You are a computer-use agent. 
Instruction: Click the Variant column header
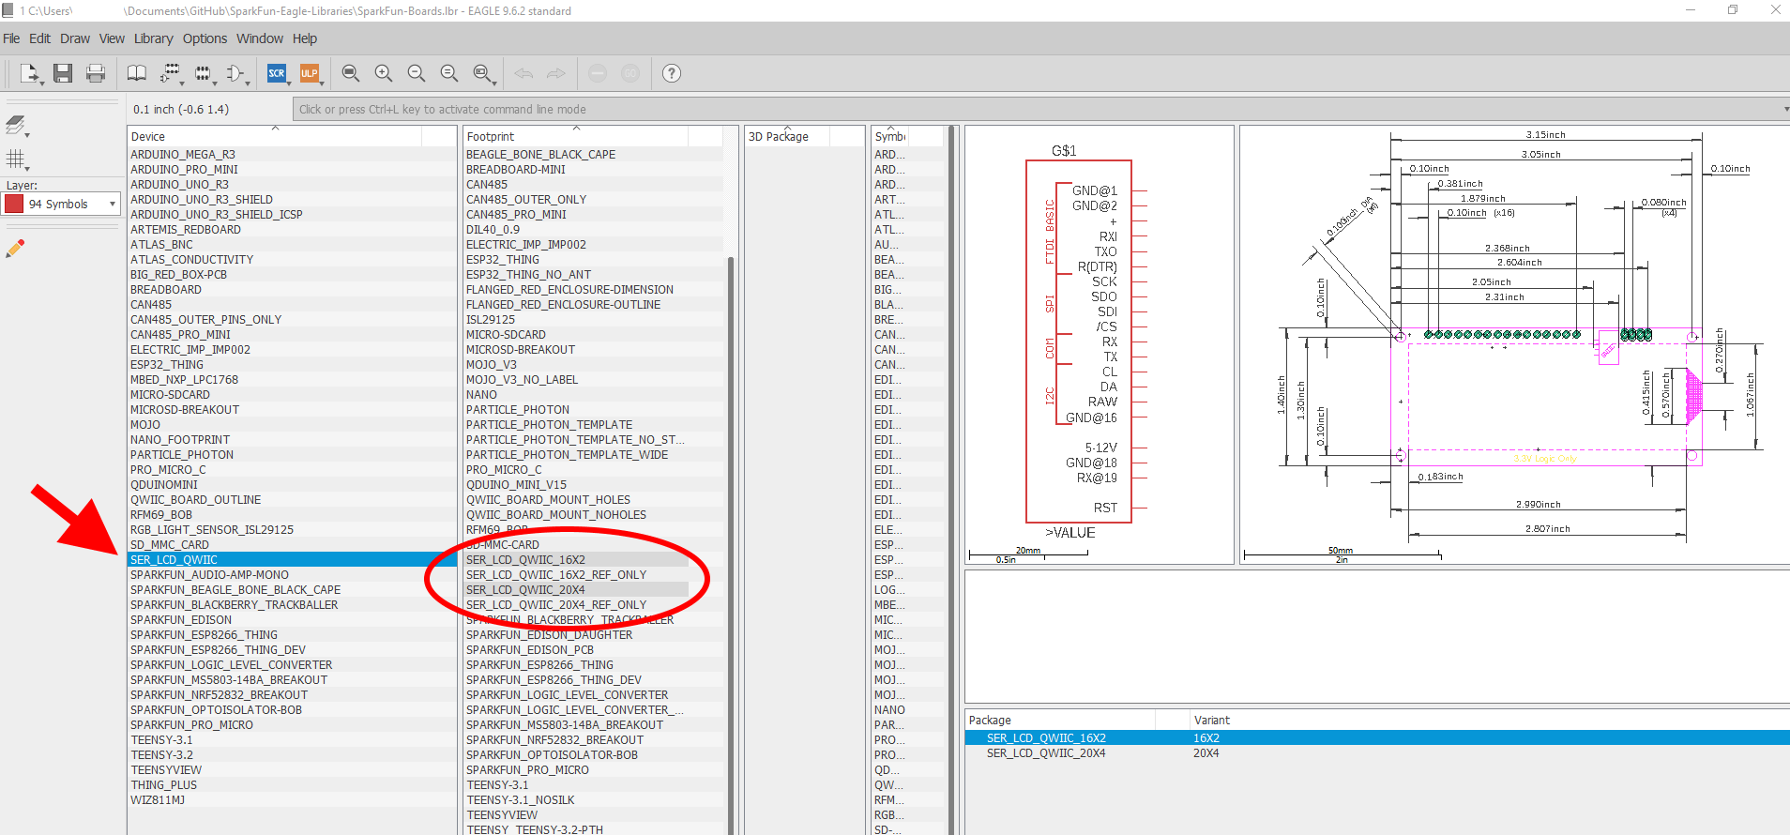[1490, 720]
